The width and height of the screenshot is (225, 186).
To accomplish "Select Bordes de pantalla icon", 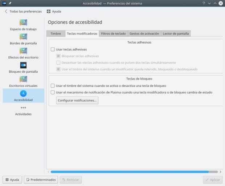I will coord(23,36).
